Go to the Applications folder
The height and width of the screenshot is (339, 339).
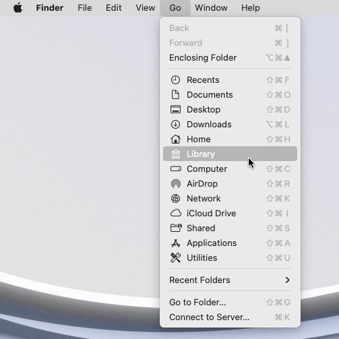[230, 243]
